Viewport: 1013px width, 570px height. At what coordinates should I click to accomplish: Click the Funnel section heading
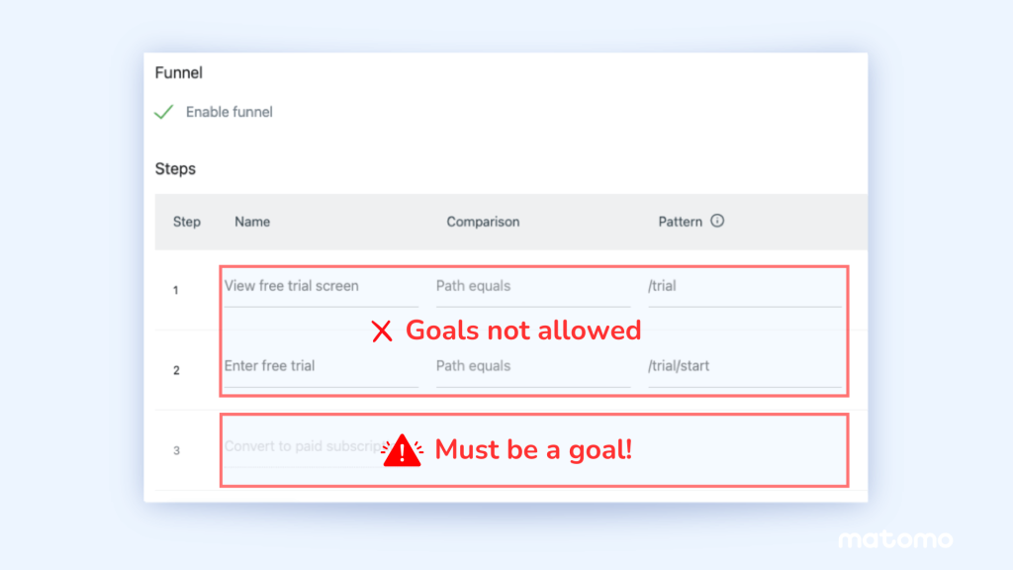[179, 72]
